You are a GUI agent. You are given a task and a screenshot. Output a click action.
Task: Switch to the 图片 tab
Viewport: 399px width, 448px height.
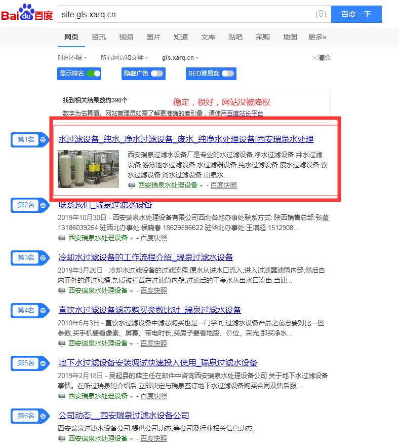click(153, 37)
